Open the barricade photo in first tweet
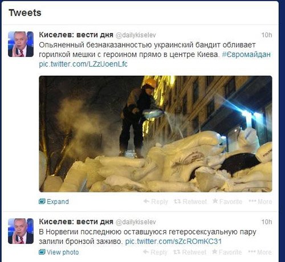285x262 pixels. pyautogui.click(x=156, y=134)
